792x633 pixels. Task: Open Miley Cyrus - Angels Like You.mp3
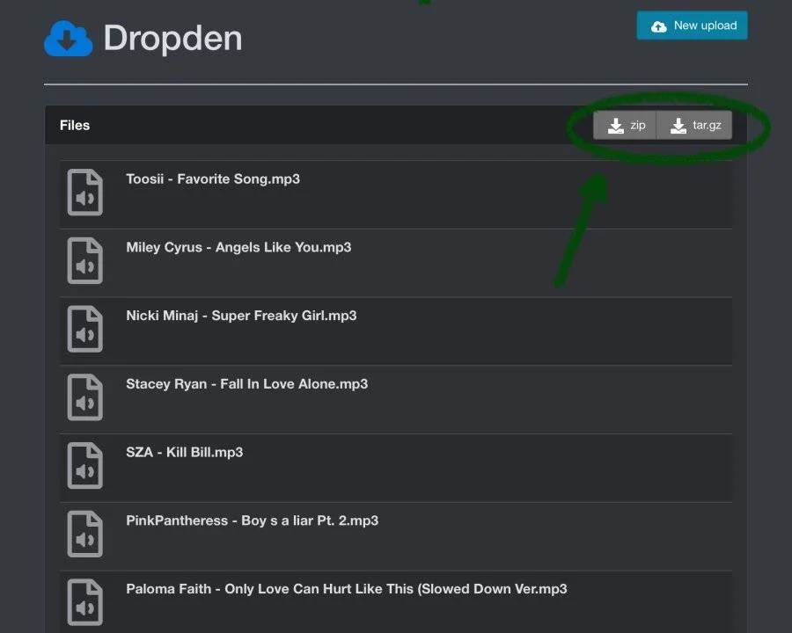click(x=238, y=247)
